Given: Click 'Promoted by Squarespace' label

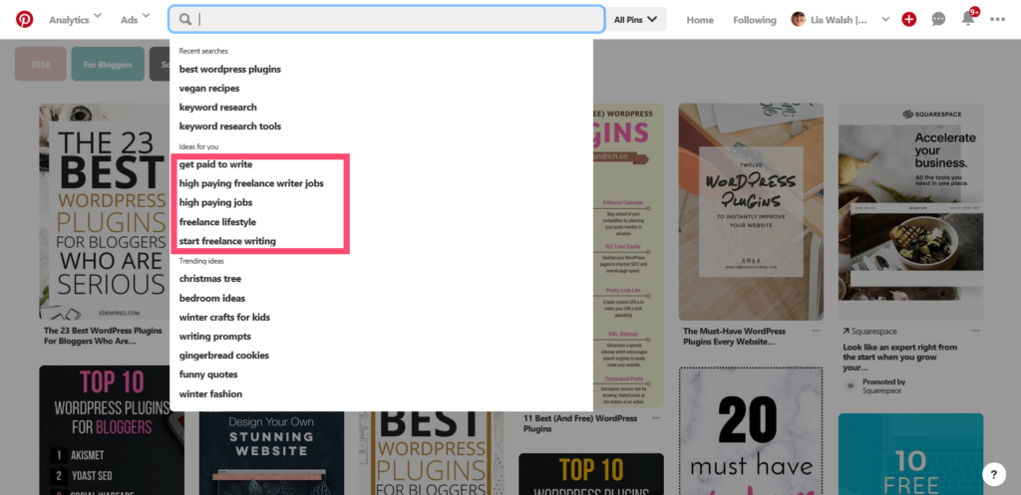Looking at the screenshot, I should (x=883, y=386).
